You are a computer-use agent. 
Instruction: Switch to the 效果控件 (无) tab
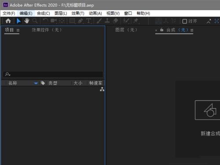tap(47, 30)
